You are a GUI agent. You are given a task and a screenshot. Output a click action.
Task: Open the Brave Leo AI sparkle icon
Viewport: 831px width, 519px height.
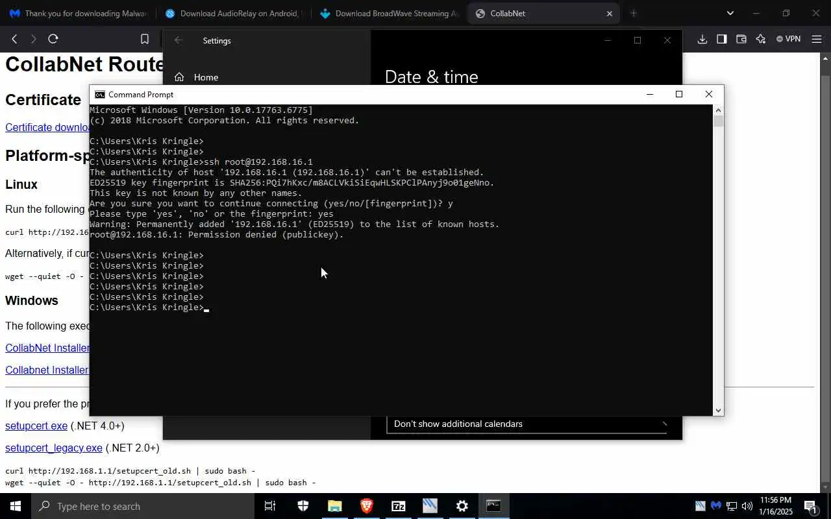click(x=760, y=39)
